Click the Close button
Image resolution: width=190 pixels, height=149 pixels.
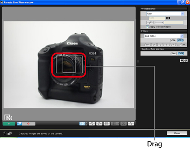point(177,133)
